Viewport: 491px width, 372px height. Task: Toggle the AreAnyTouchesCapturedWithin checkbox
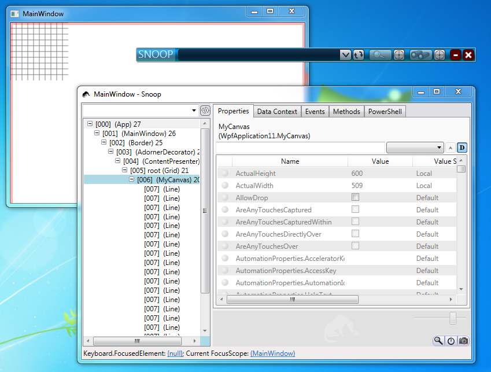[355, 222]
